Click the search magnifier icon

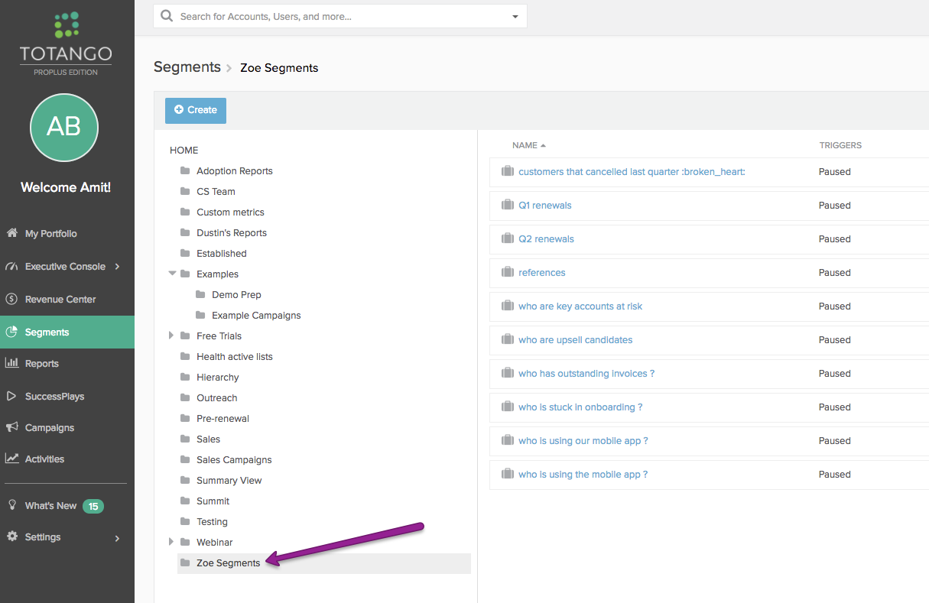tap(167, 16)
